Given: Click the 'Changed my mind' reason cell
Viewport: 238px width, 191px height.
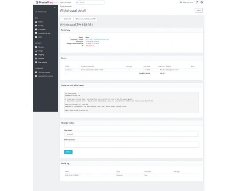Looking at the screenshot, I should coord(172,70).
